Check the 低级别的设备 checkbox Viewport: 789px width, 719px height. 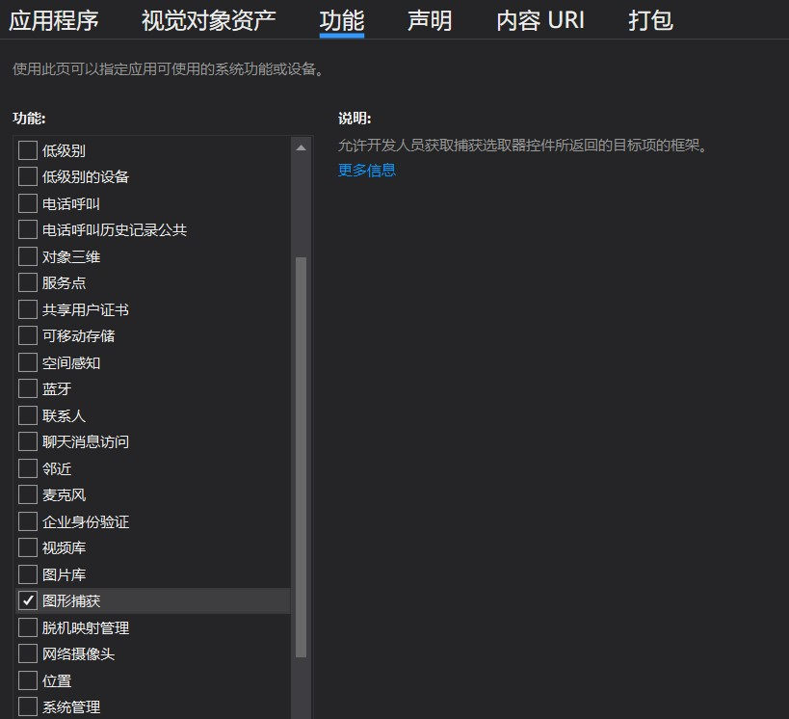(x=28, y=176)
